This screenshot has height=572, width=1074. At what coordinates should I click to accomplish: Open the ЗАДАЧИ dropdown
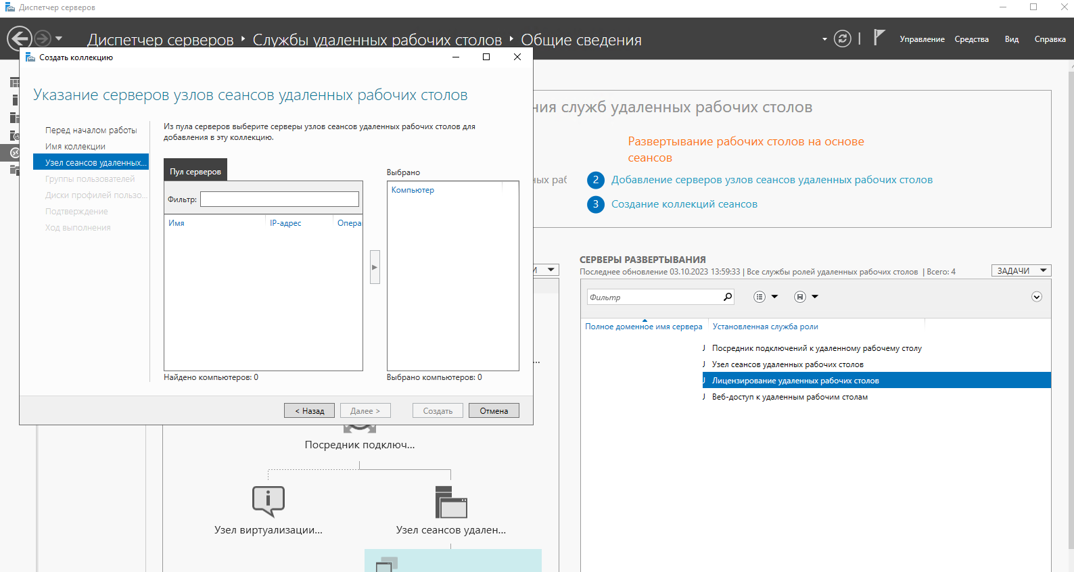click(1021, 270)
